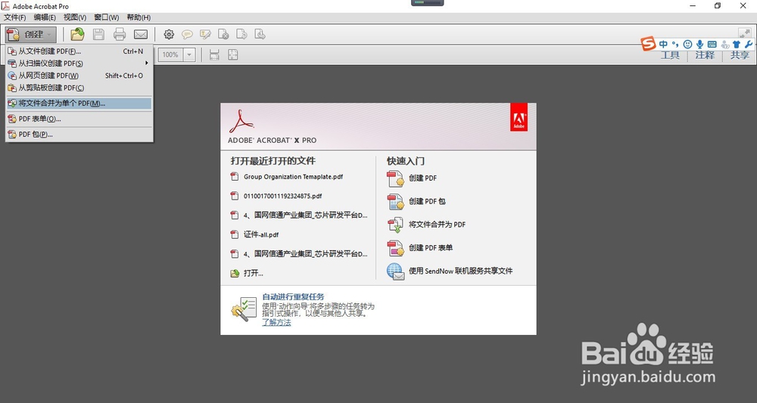Click the Sogou t-shirt skin icon
This screenshot has width=757, height=403.
click(737, 45)
